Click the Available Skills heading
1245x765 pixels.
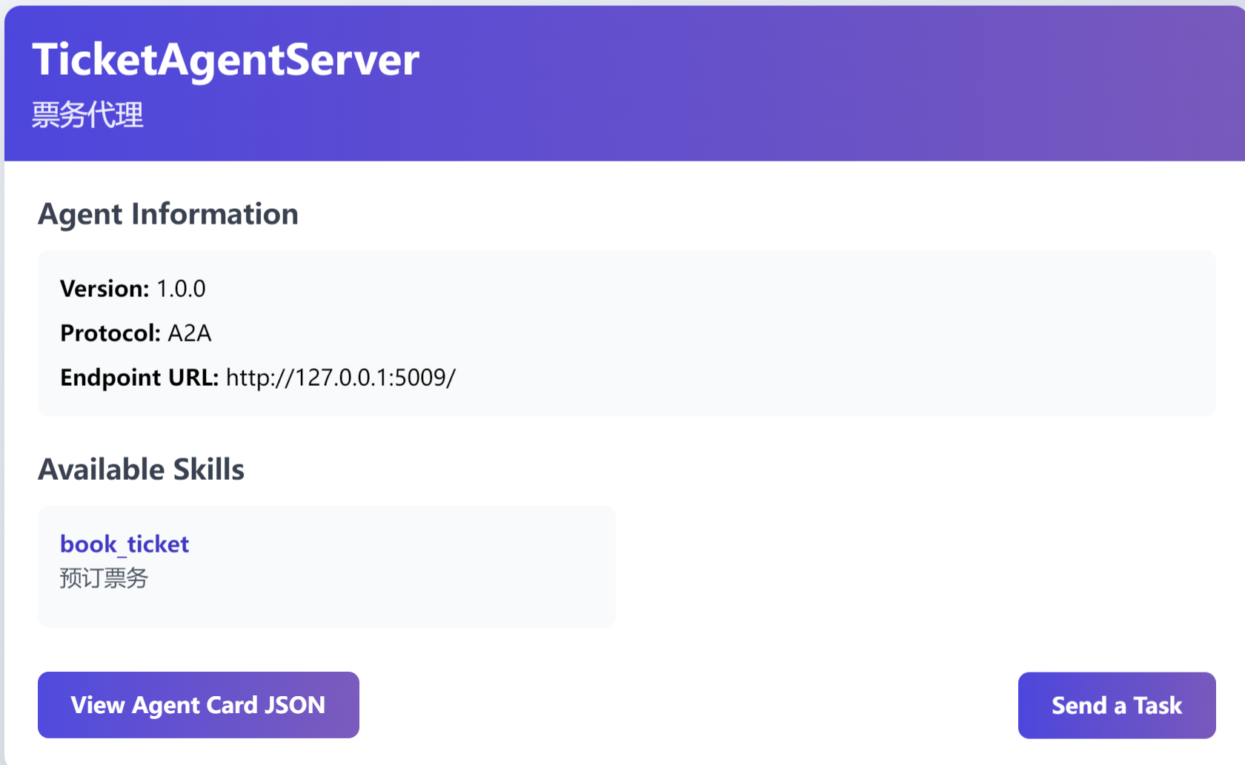point(141,470)
